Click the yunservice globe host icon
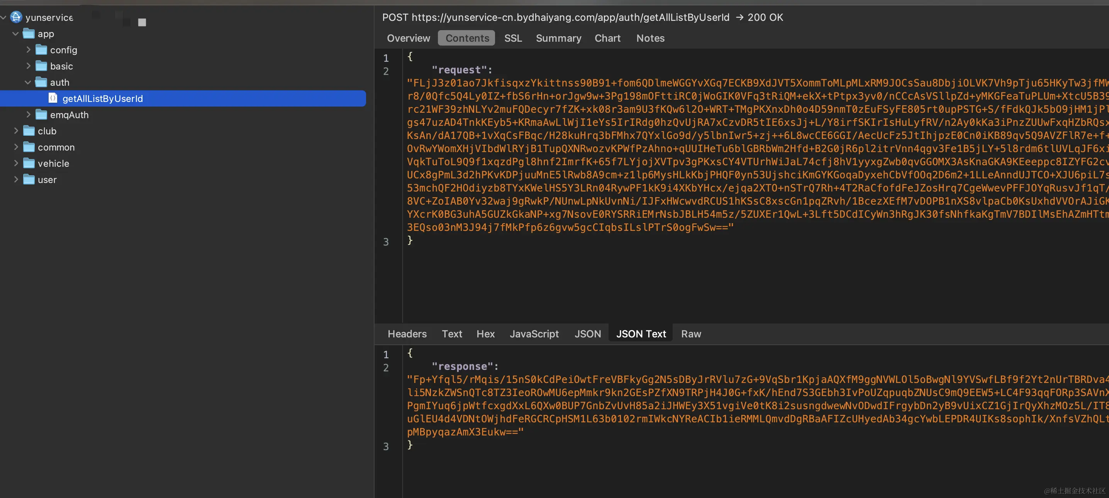 (16, 17)
